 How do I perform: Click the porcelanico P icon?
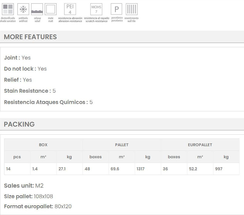tap(117, 9)
